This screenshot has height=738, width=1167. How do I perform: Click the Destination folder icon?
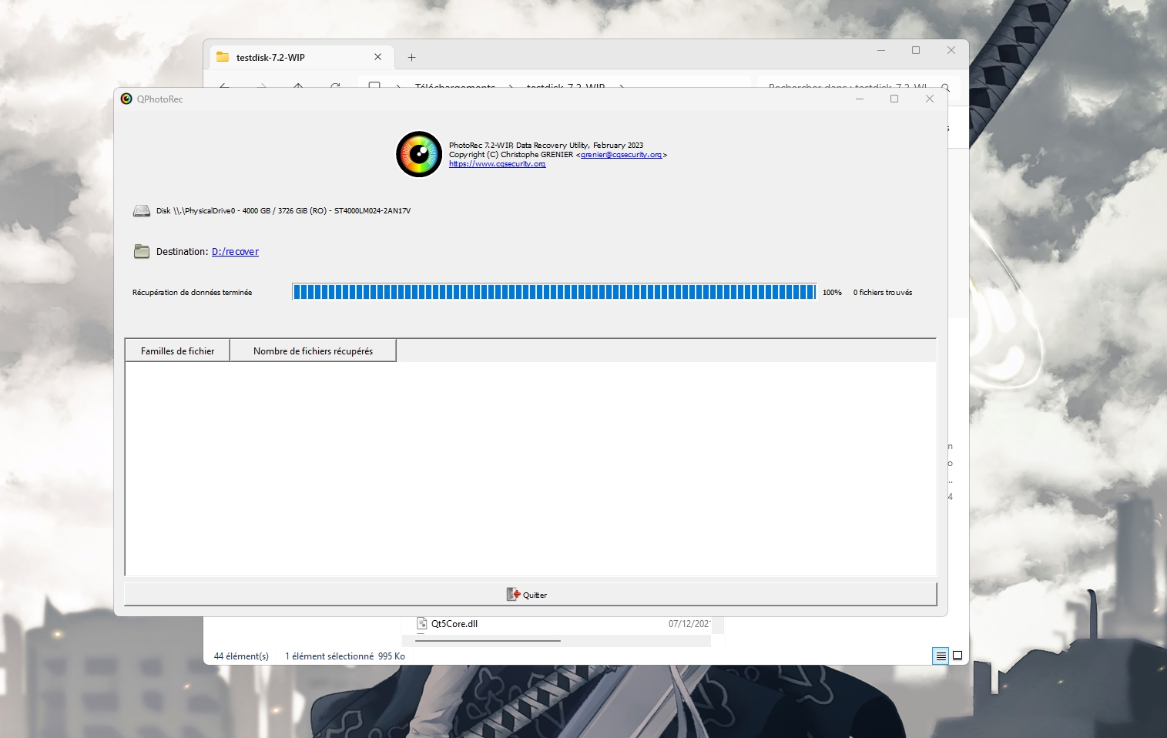click(142, 251)
